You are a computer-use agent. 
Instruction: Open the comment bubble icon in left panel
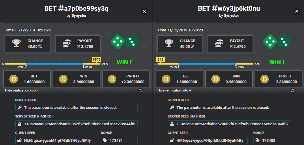click(140, 91)
